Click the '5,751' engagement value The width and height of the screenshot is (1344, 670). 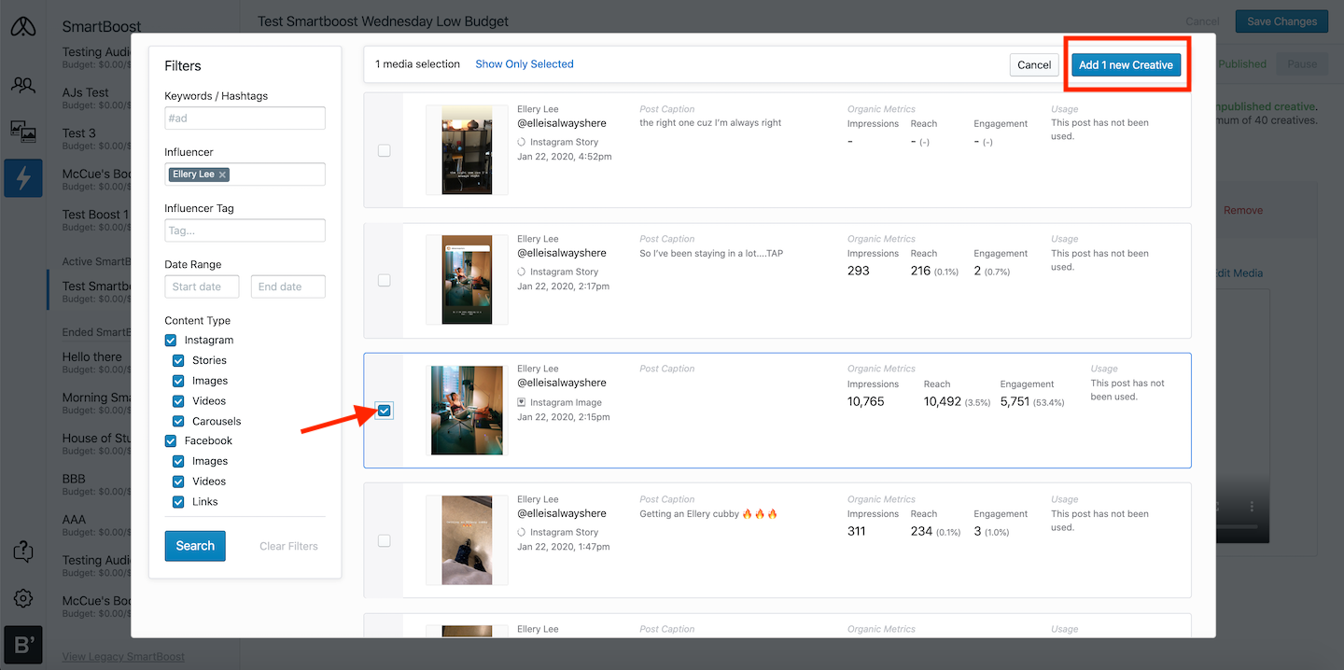tap(1015, 401)
